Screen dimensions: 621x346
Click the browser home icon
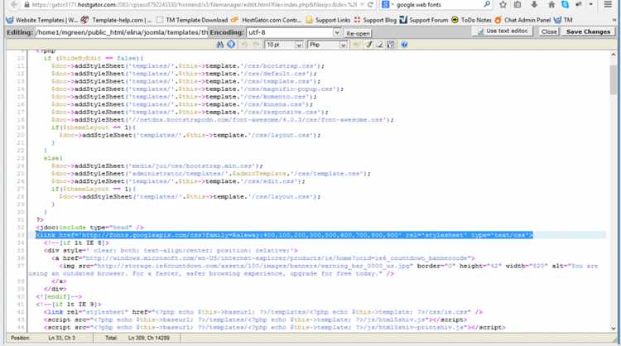551,5
